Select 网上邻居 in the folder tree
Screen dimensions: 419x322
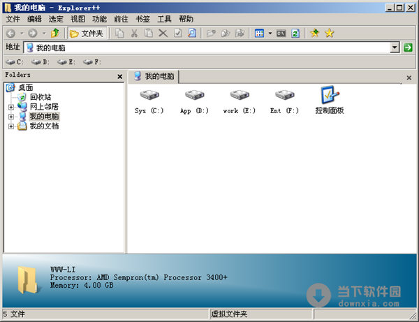[44, 107]
